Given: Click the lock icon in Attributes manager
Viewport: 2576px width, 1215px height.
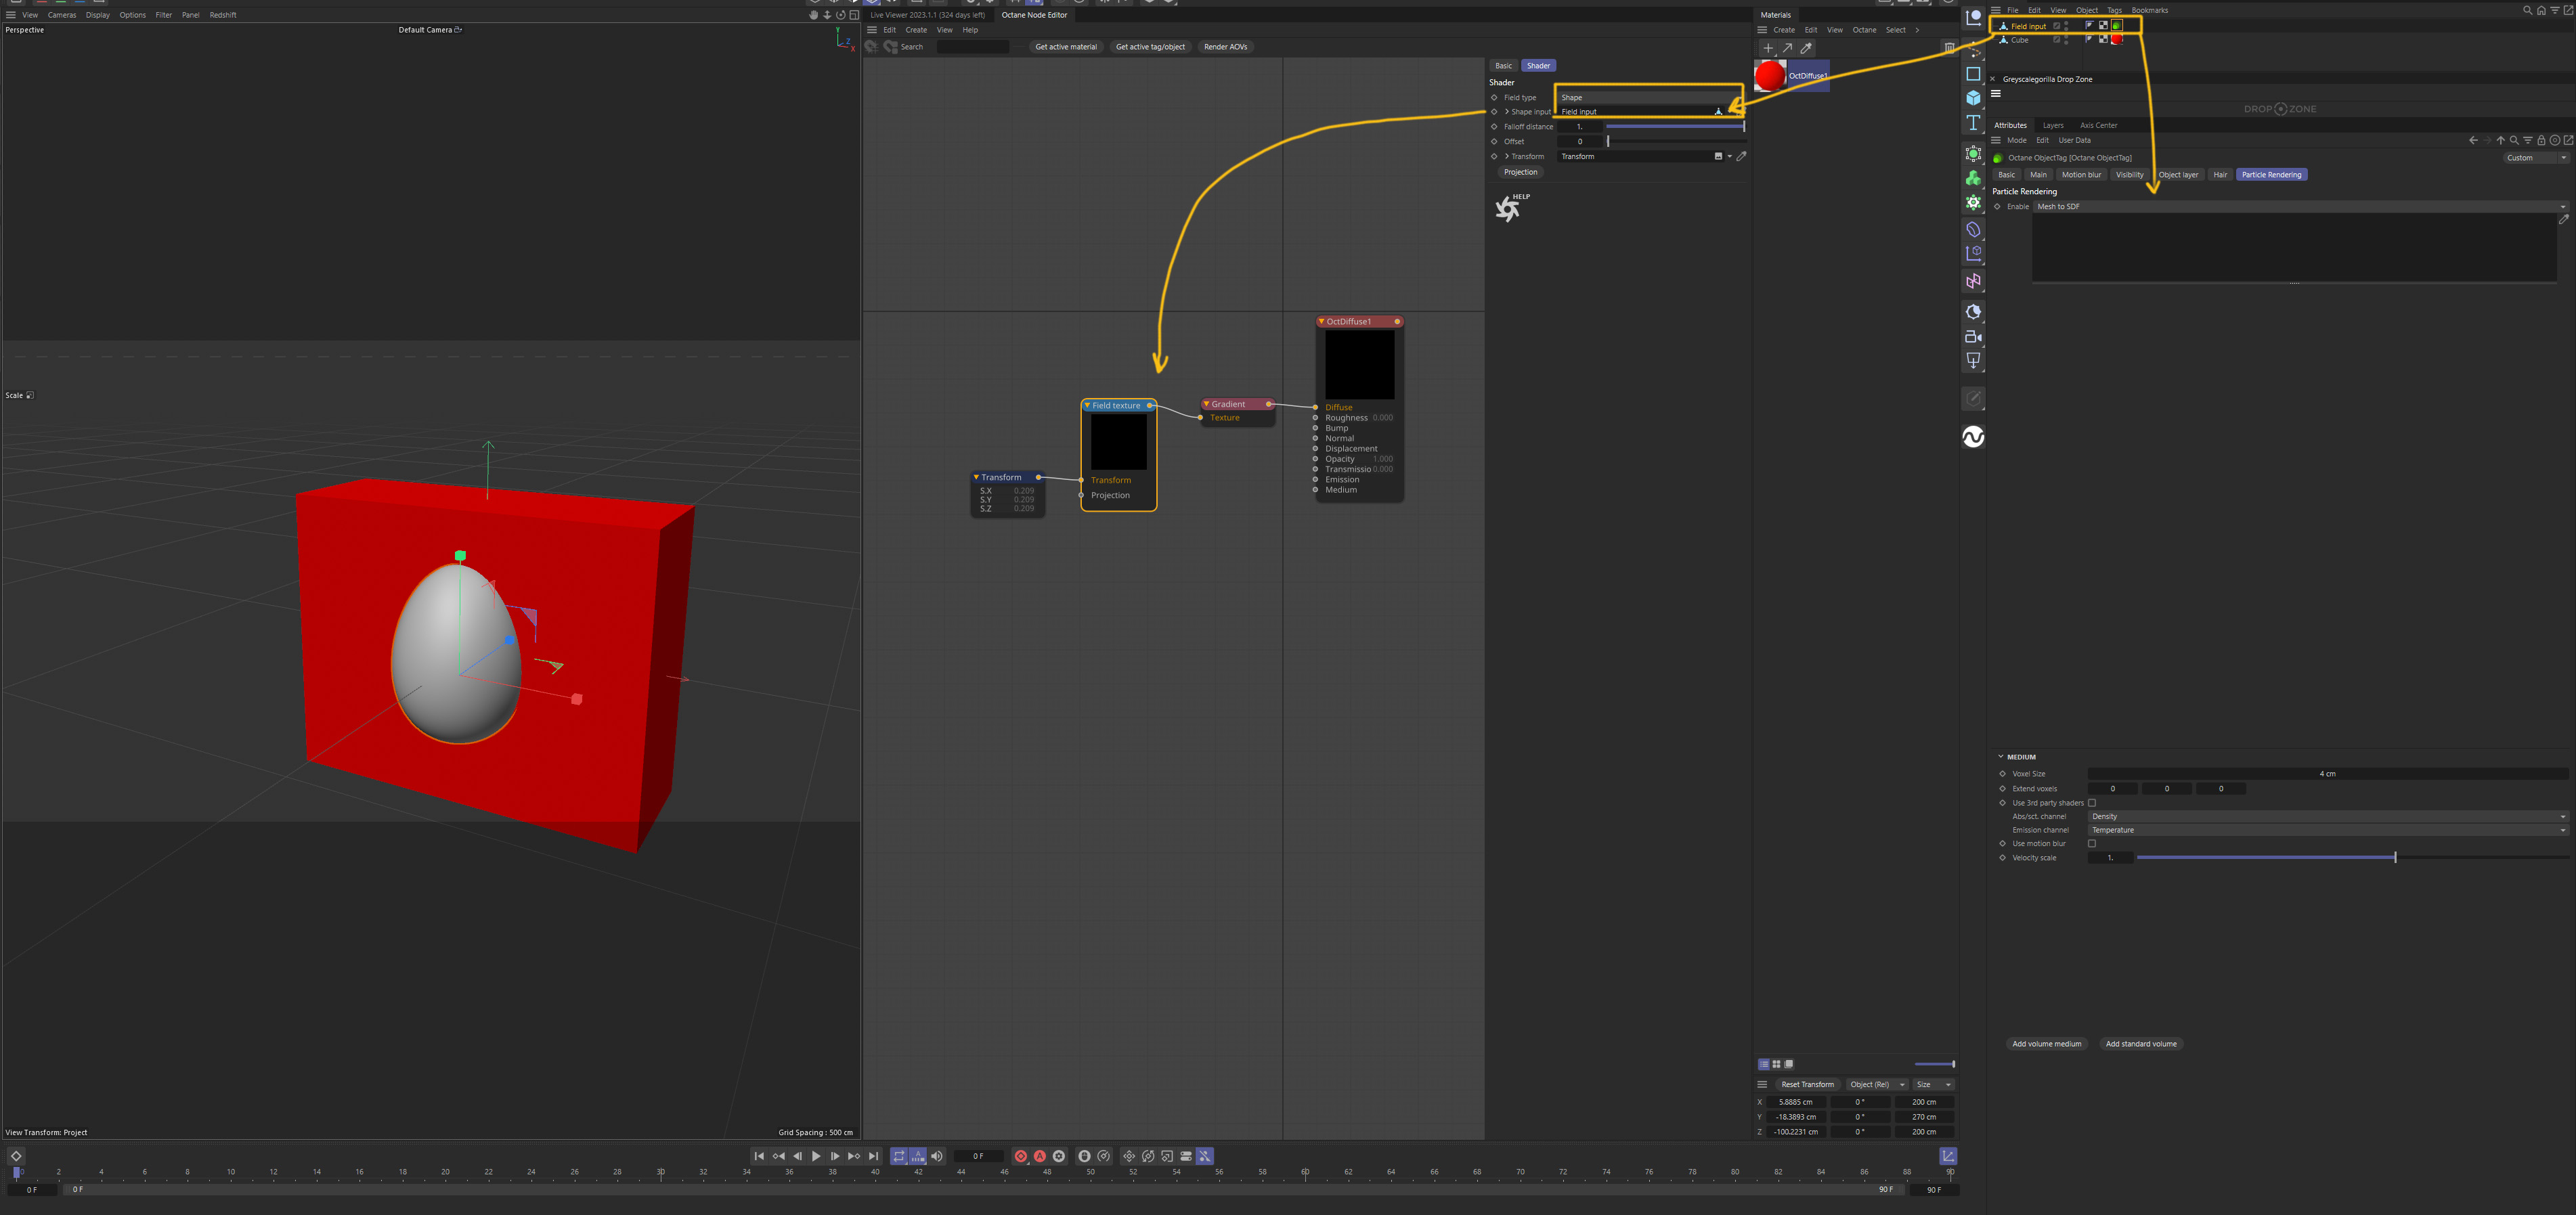Looking at the screenshot, I should (x=2541, y=141).
